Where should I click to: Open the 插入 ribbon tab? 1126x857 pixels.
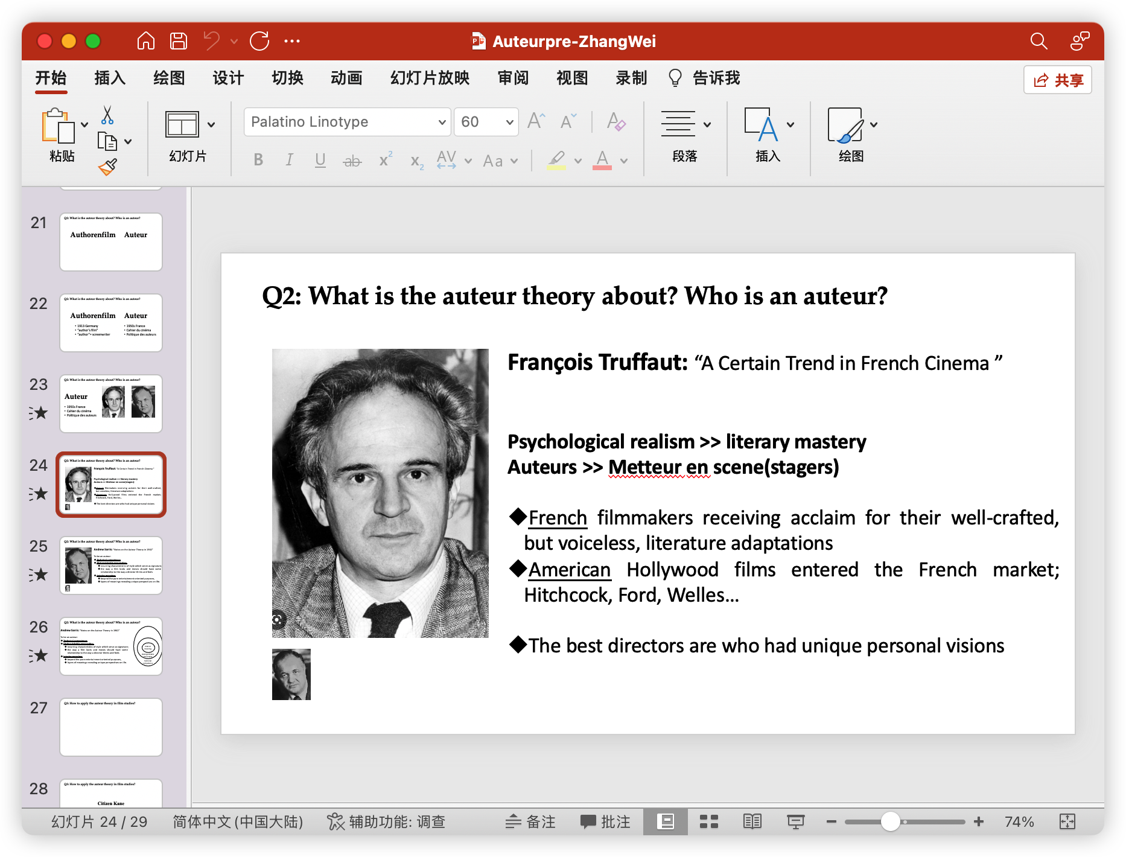click(110, 78)
